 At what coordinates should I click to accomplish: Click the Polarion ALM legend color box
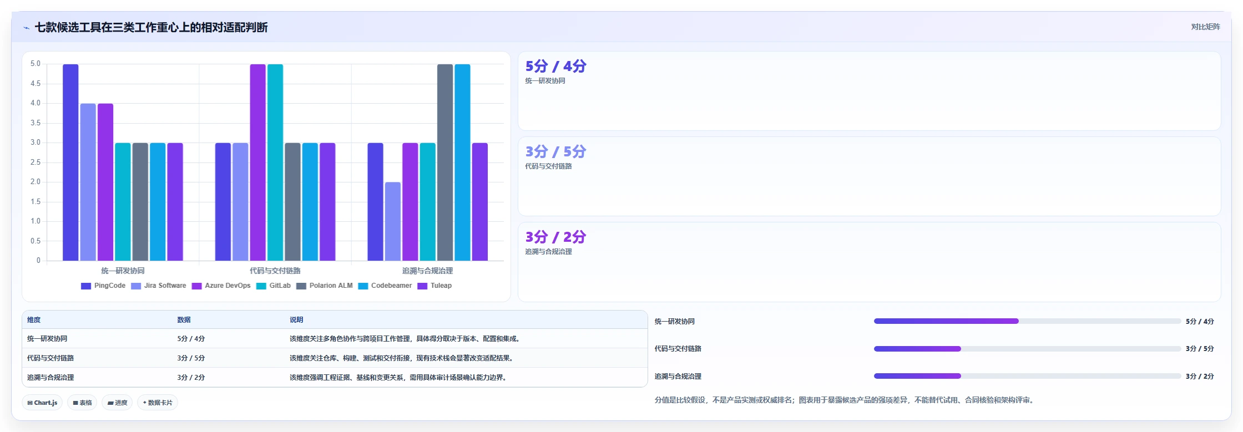301,286
